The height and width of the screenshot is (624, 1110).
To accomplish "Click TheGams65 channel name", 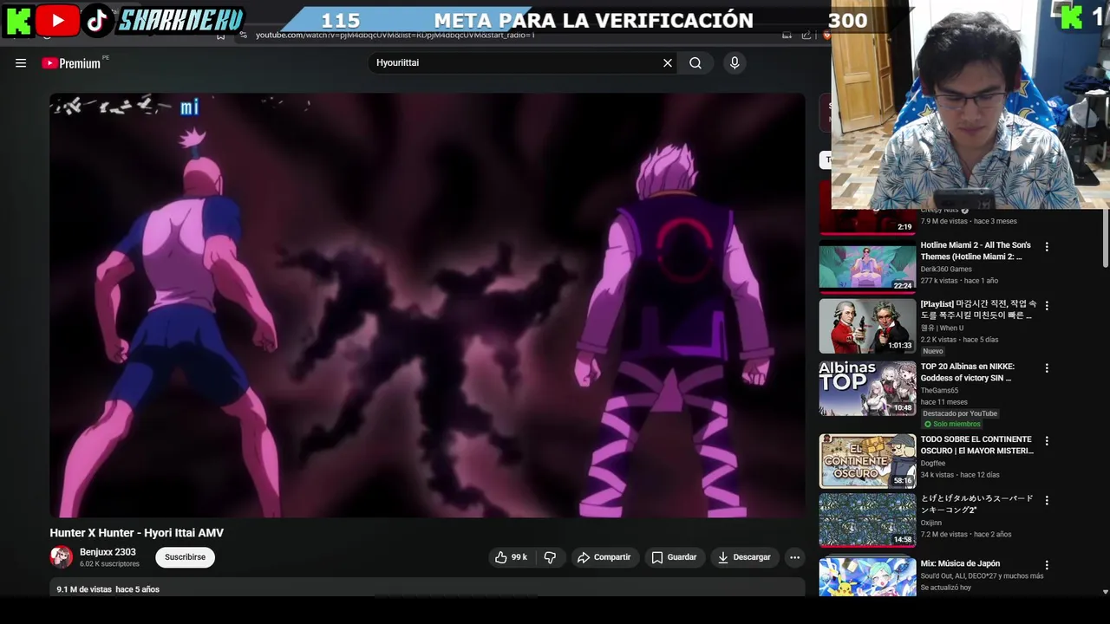I will 940,391.
